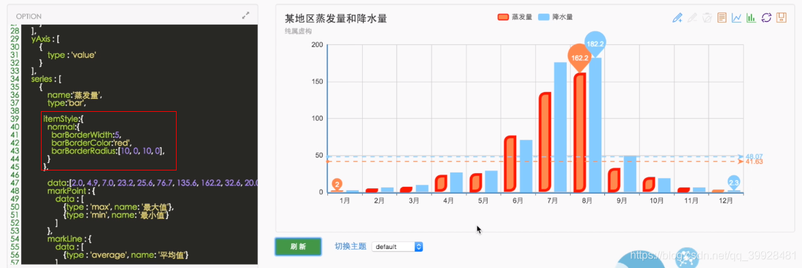Expand the OPTION code panel to fullscreen
The height and width of the screenshot is (268, 802).
pyautogui.click(x=246, y=16)
